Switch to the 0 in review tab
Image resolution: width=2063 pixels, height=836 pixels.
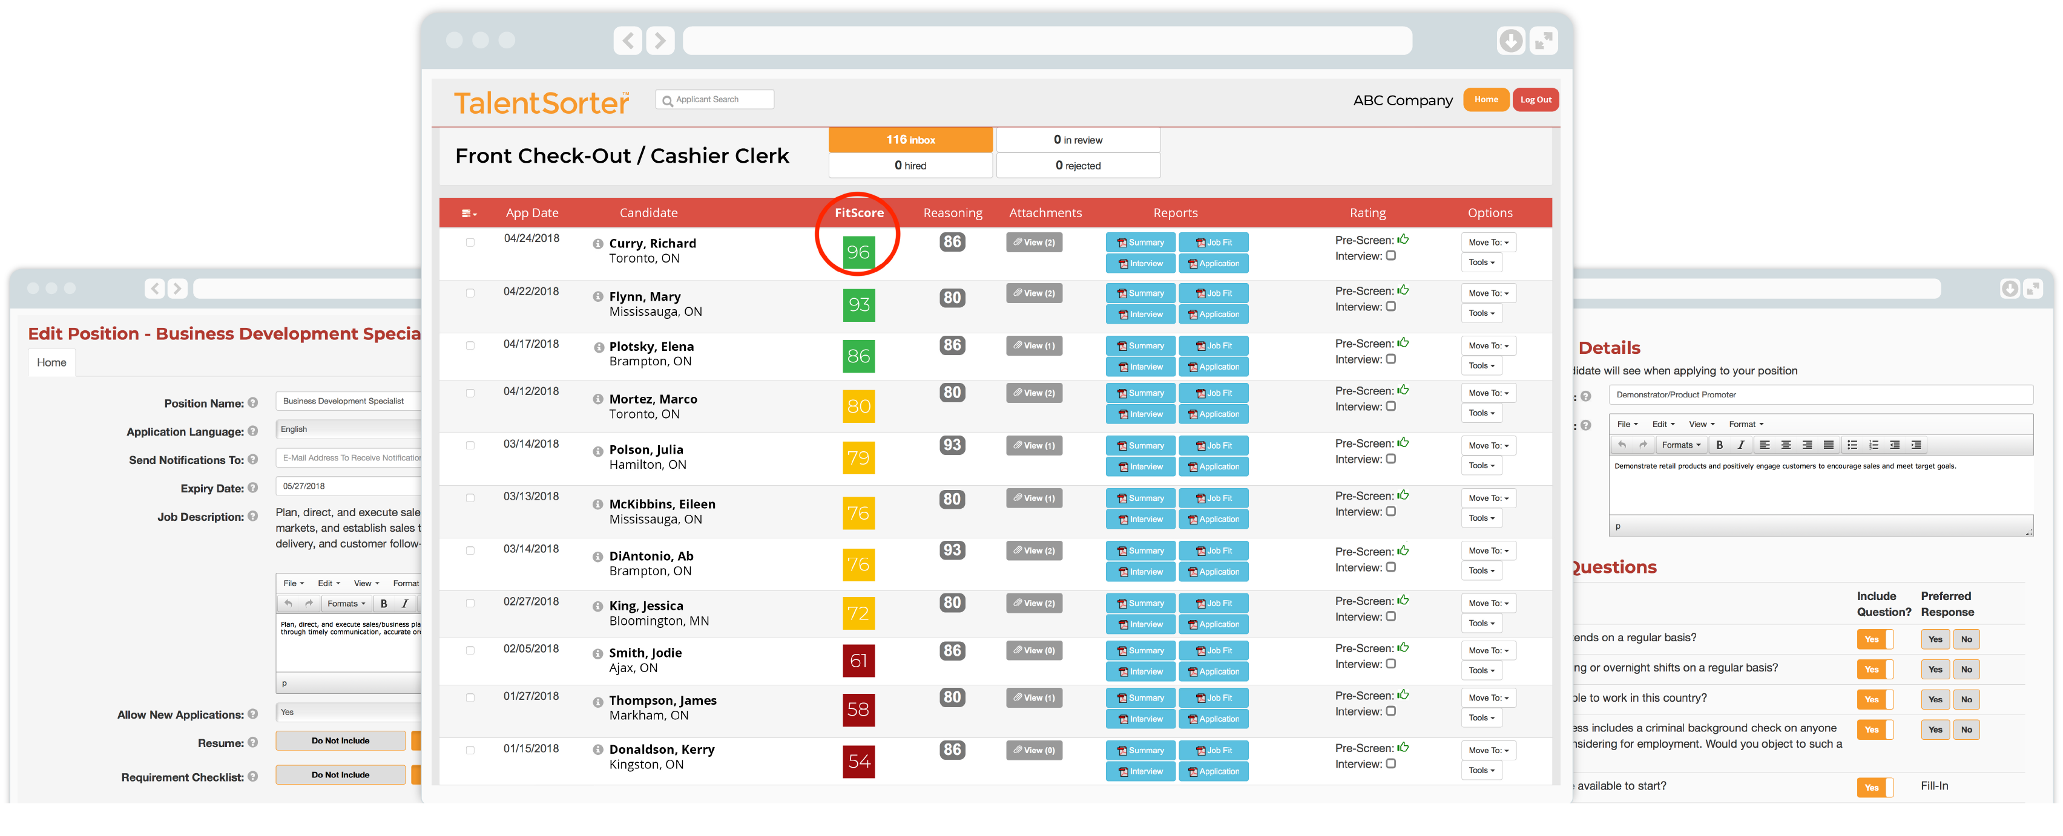point(1078,140)
